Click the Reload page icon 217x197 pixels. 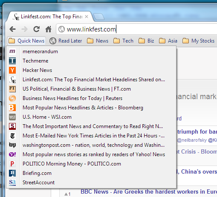(x=37, y=29)
